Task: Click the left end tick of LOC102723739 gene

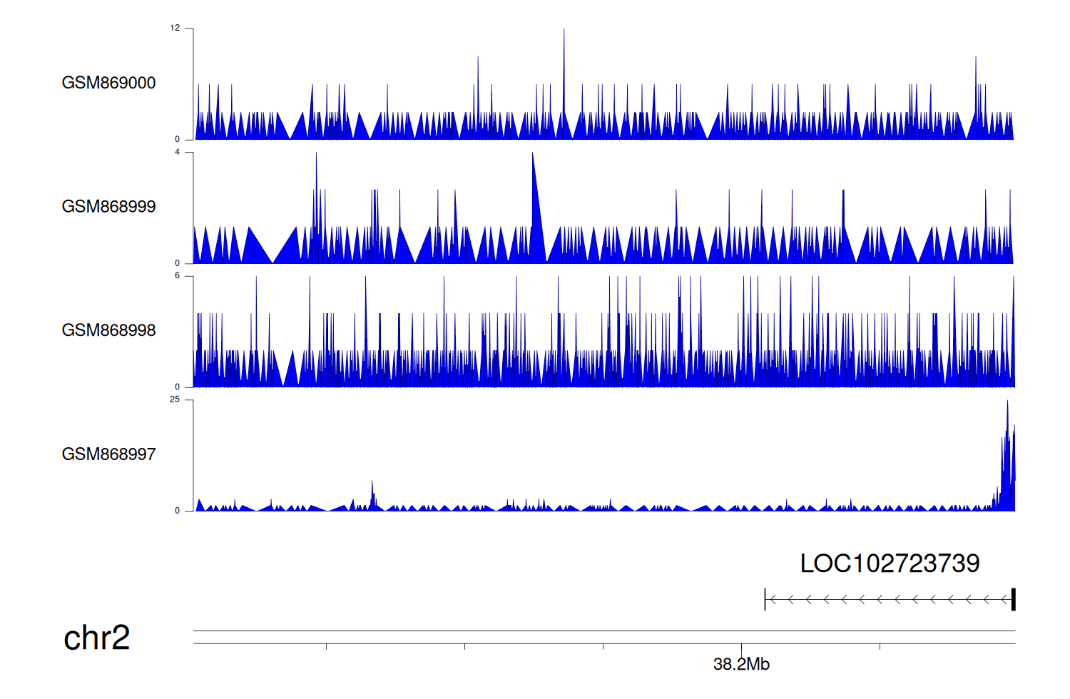Action: click(x=765, y=600)
